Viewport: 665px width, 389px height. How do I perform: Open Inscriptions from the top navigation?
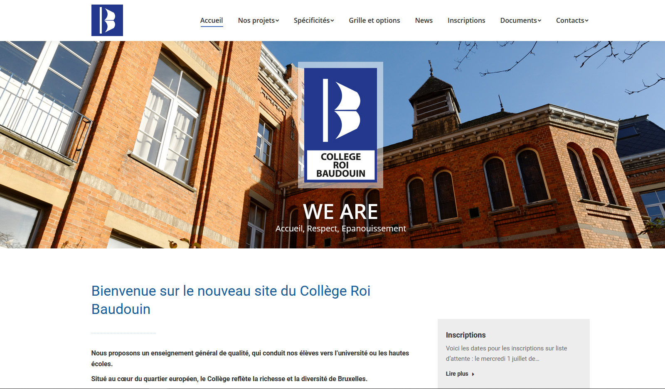click(466, 20)
